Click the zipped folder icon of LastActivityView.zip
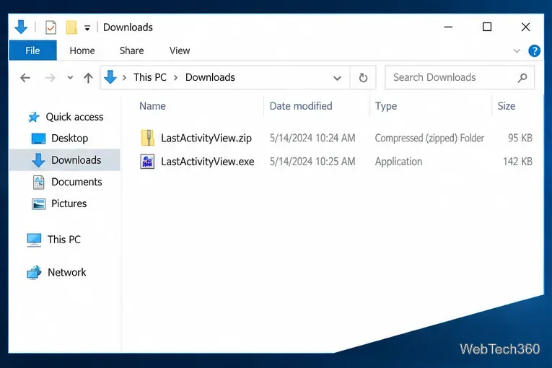 [x=147, y=138]
